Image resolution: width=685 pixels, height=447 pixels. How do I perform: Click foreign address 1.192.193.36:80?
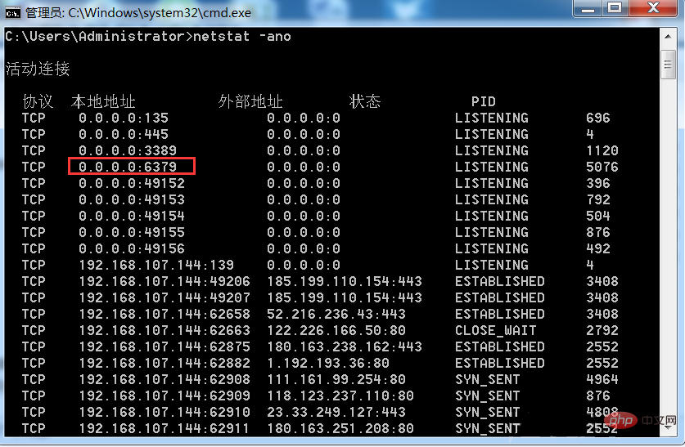(328, 363)
